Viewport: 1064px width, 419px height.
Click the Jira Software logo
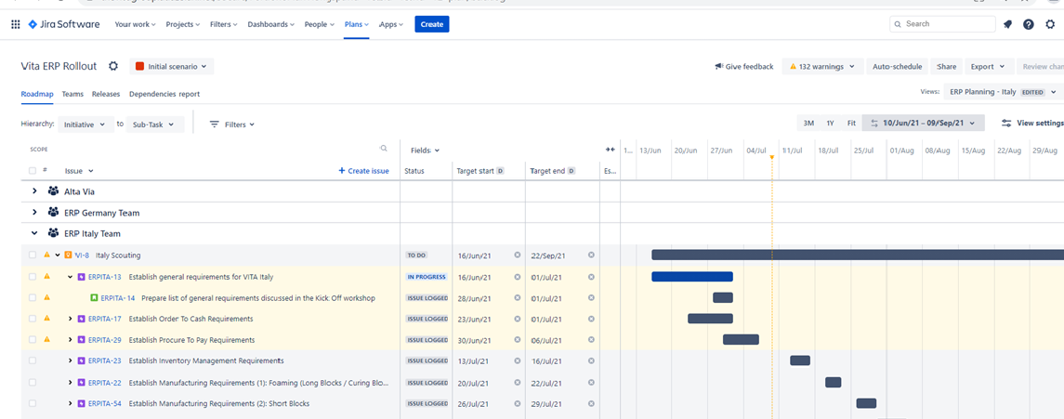coord(64,24)
